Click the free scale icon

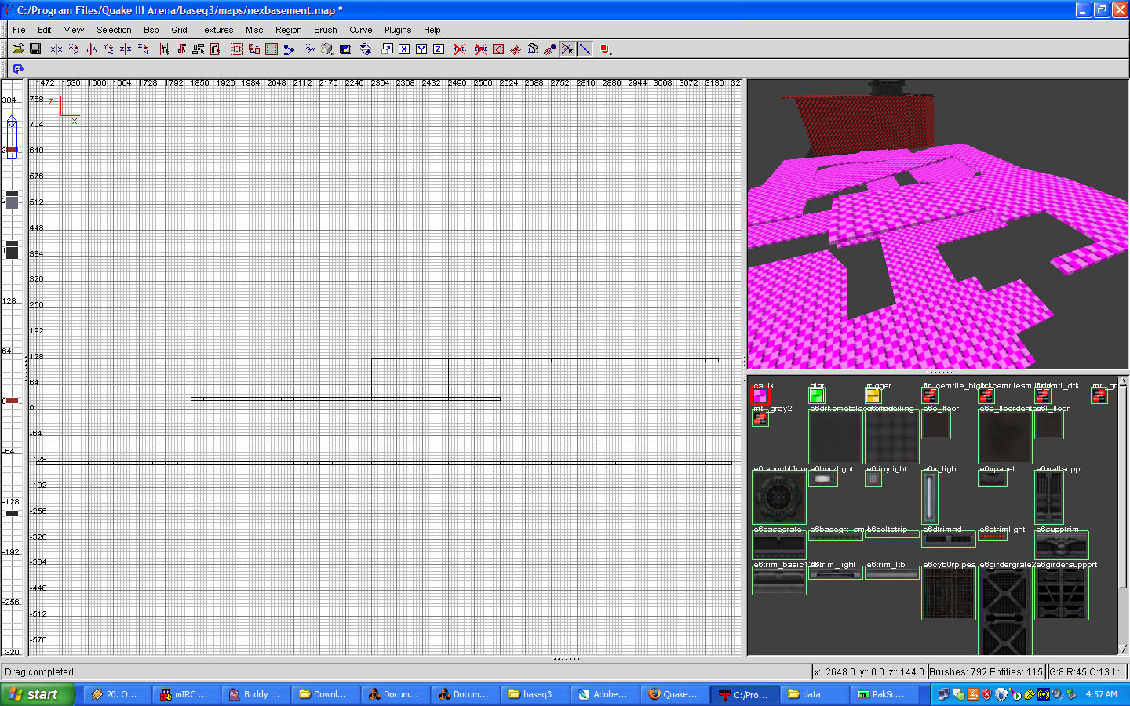387,49
